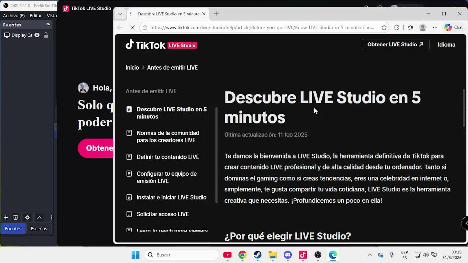Click the taskbar Buscar search box
468x263 pixels.
[x=181, y=255]
